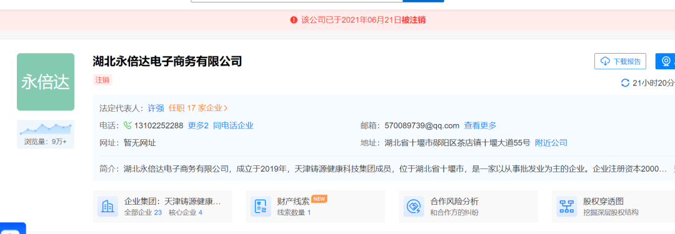This screenshot has width=675, height=234.
Task: Click phone number 13102252288
Action: click(159, 125)
